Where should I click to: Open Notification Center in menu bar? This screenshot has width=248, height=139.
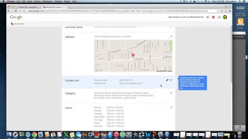click(244, 1)
